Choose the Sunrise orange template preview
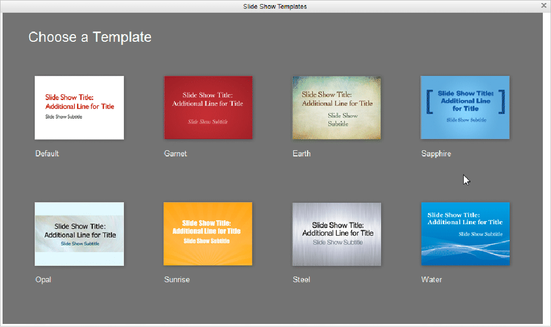 pos(208,234)
